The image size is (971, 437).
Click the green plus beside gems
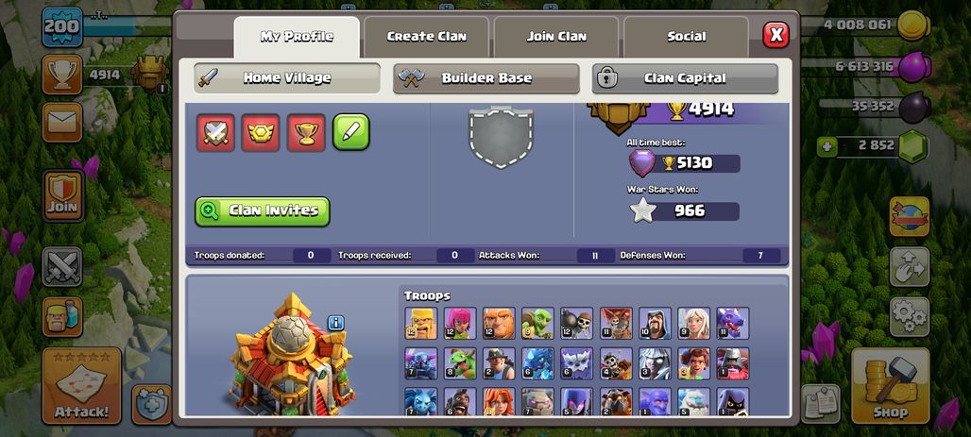coord(826,146)
